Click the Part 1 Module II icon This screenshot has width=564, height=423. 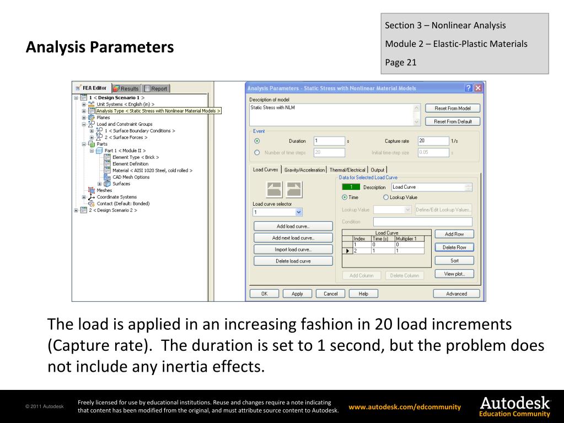(x=99, y=151)
